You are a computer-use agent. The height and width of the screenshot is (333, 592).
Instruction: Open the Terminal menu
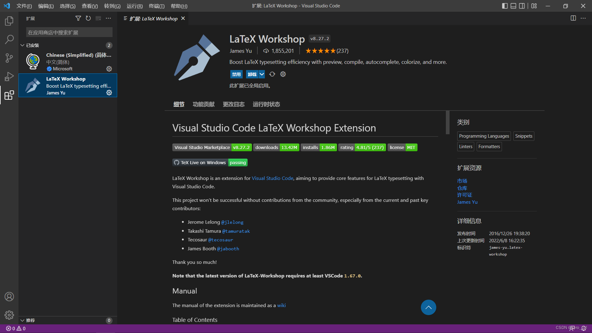[x=157, y=6]
